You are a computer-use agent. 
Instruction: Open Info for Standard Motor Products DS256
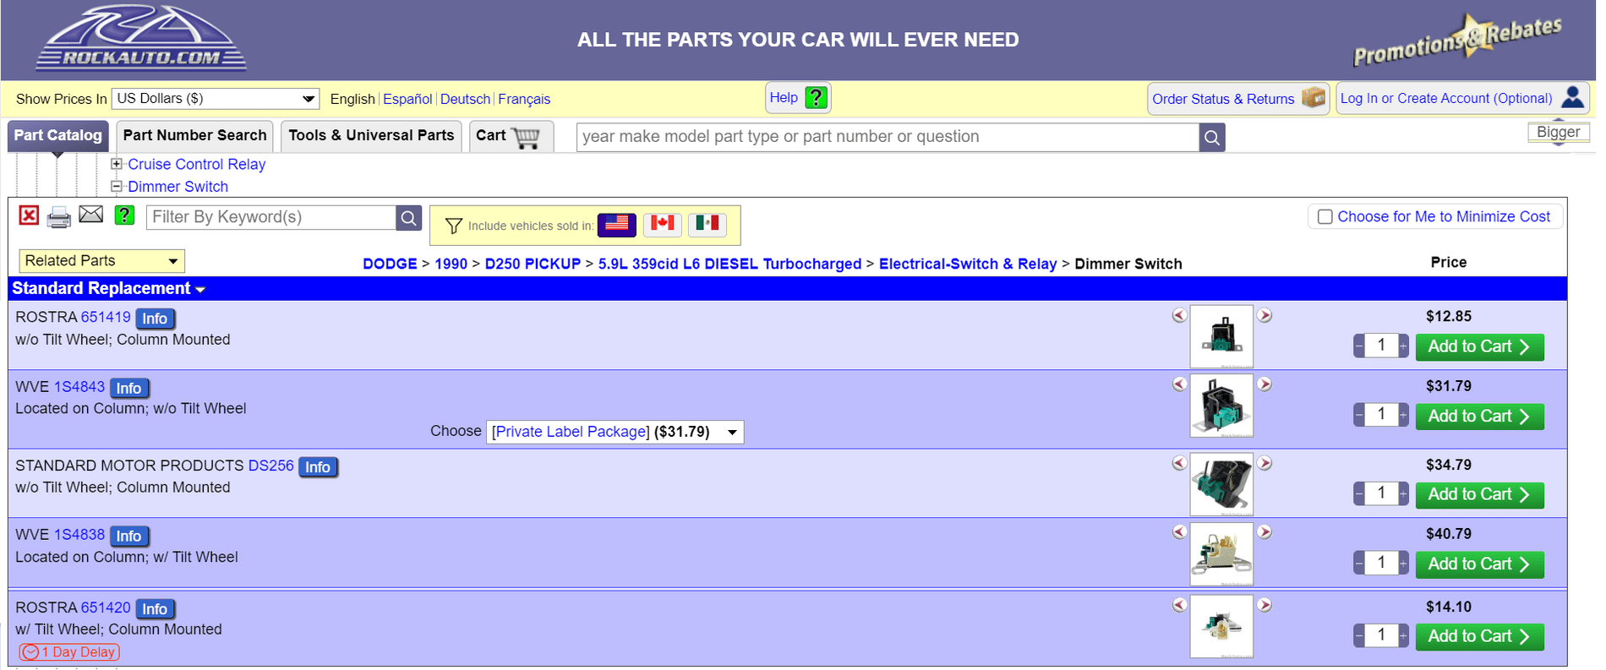318,467
